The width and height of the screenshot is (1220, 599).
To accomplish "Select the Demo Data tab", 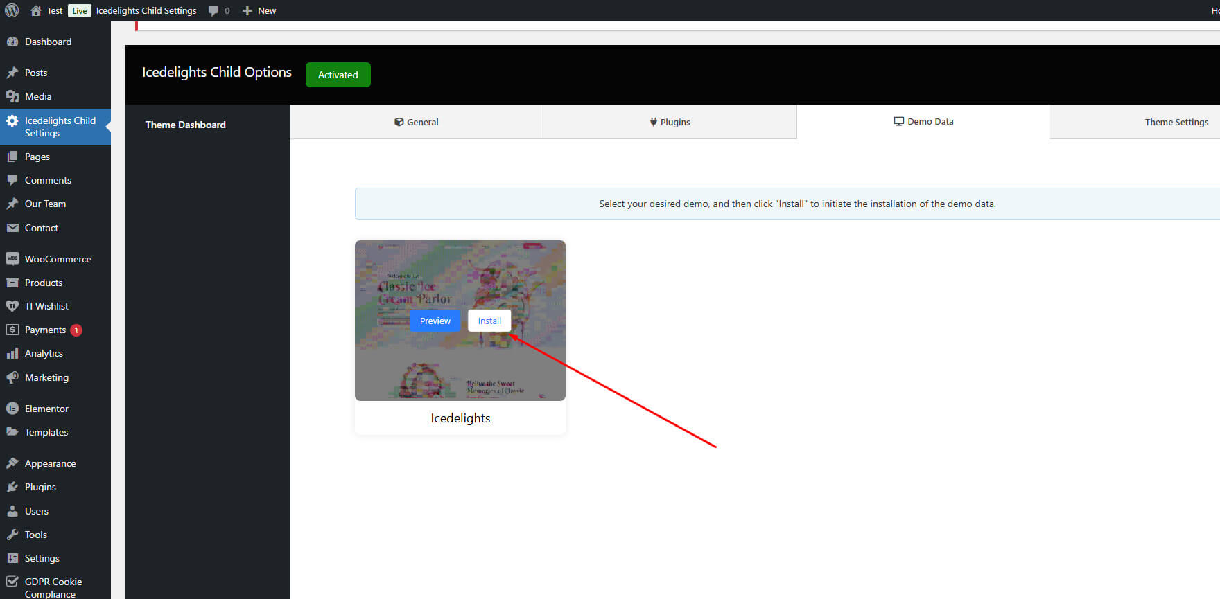I will point(923,122).
